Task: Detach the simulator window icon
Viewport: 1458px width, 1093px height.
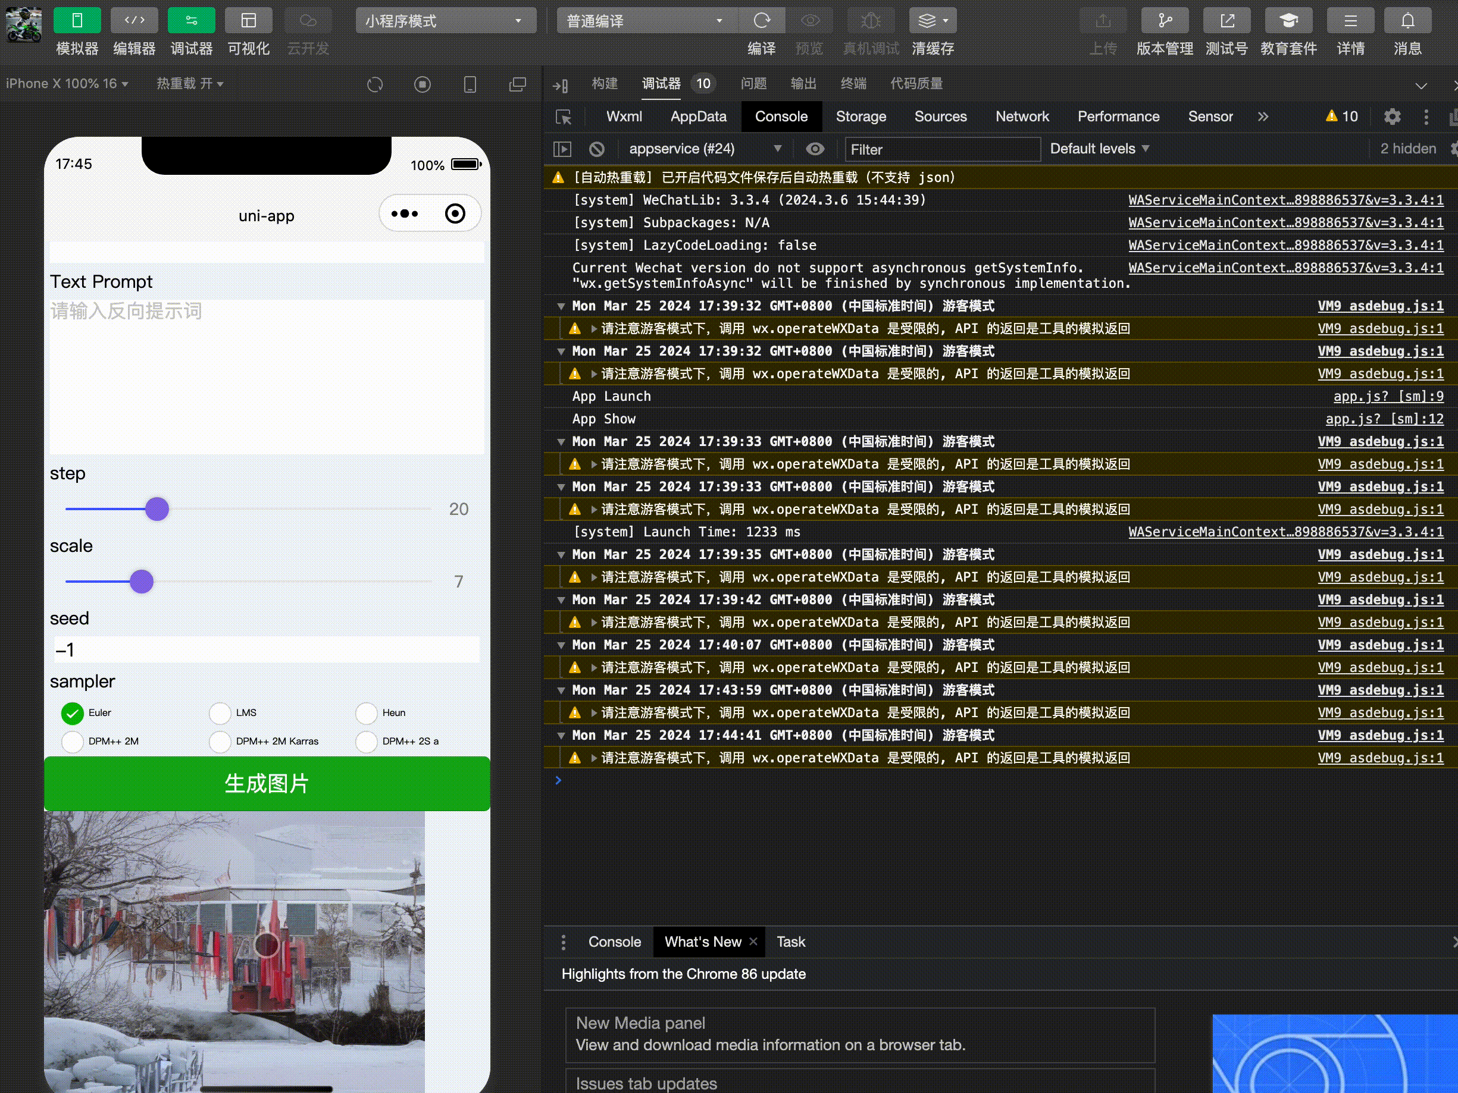Action: 518,84
